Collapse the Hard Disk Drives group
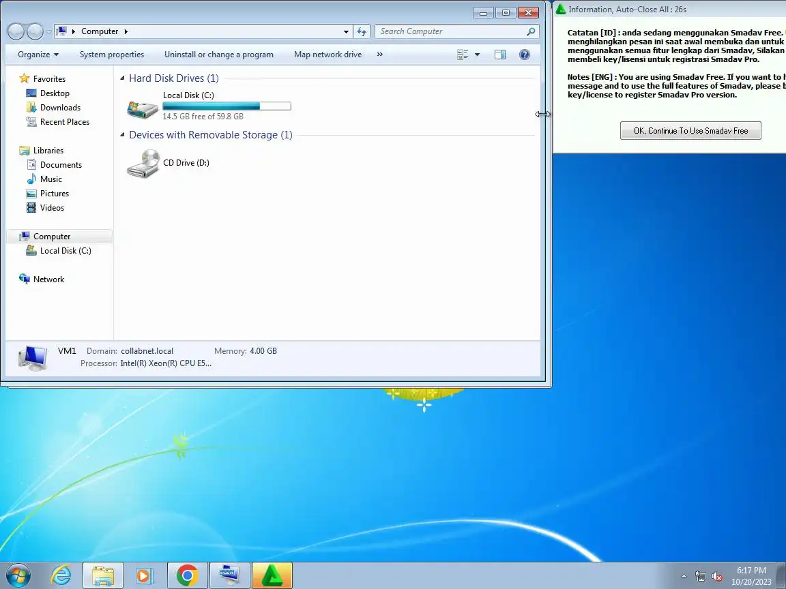Screen dimensions: 786x589 122,78
